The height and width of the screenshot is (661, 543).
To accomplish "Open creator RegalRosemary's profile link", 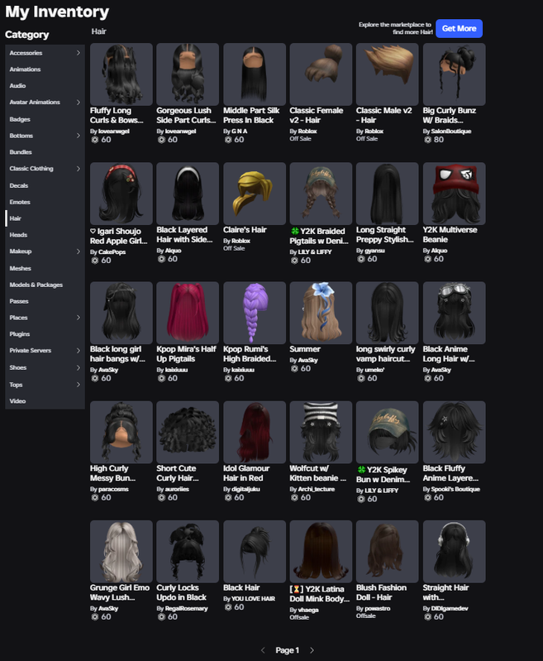I will pyautogui.click(x=186, y=608).
